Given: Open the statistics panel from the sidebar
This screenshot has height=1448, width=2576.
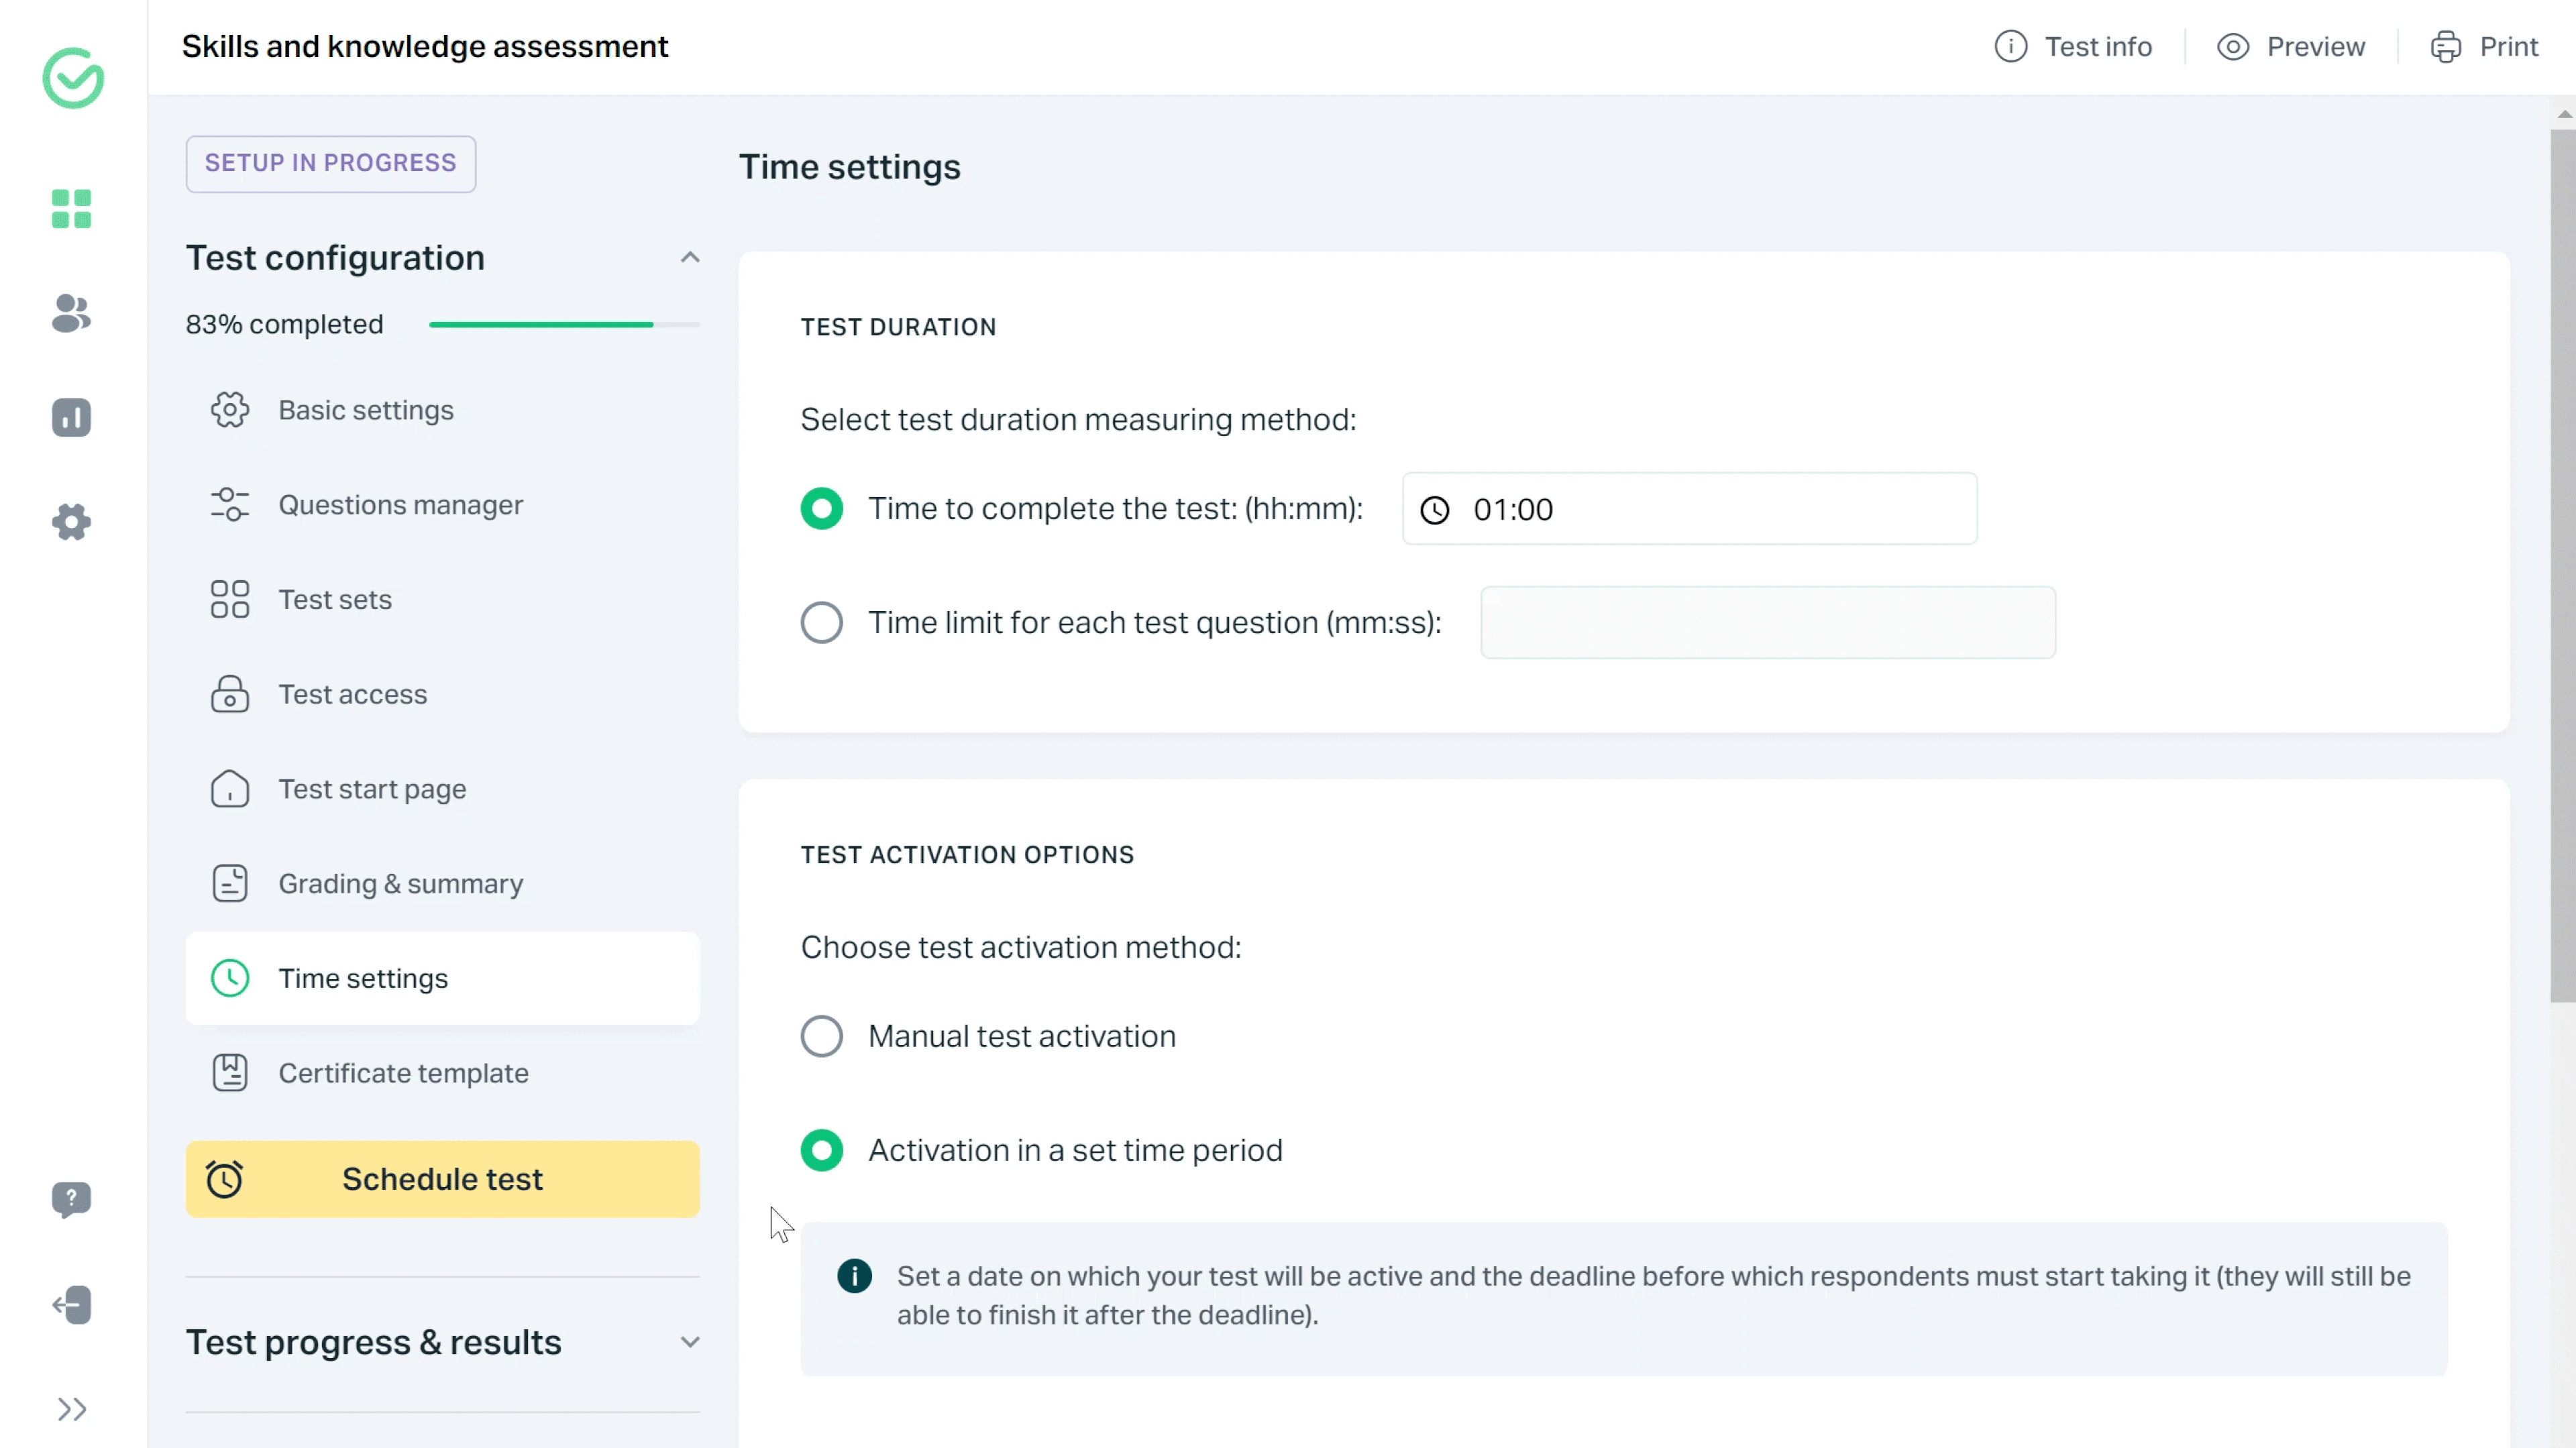Looking at the screenshot, I should point(71,418).
